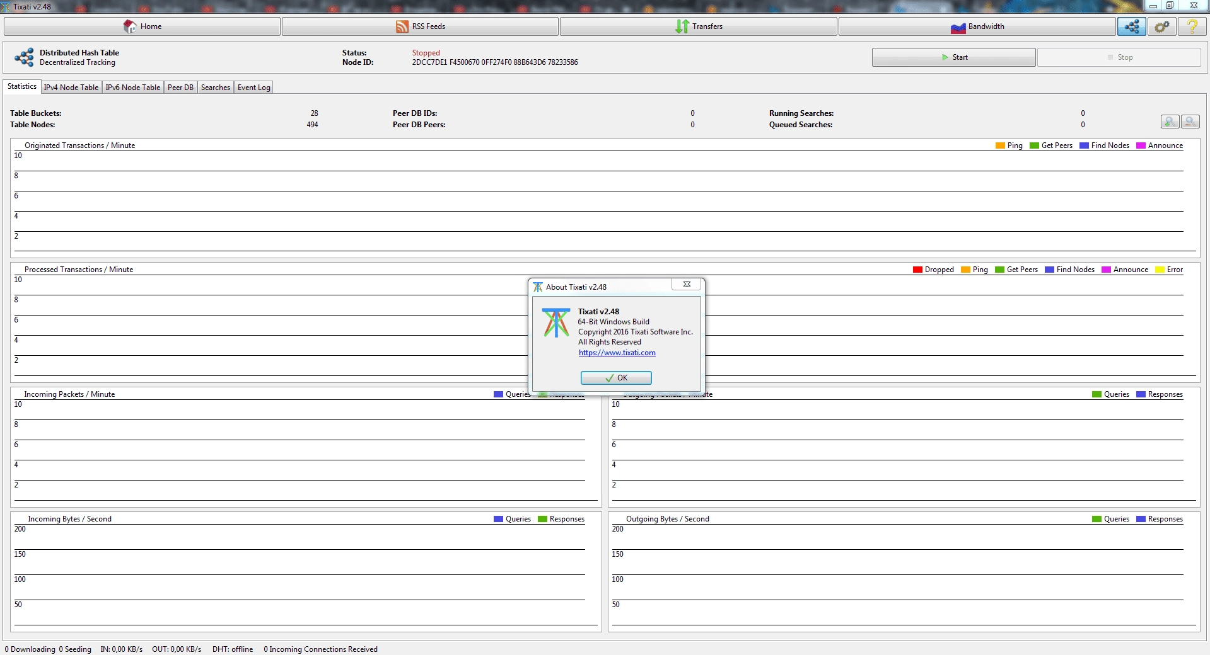1210x655 pixels.
Task: Click 'Find Nodes' label in Originated Transactions legend
Action: (1110, 145)
